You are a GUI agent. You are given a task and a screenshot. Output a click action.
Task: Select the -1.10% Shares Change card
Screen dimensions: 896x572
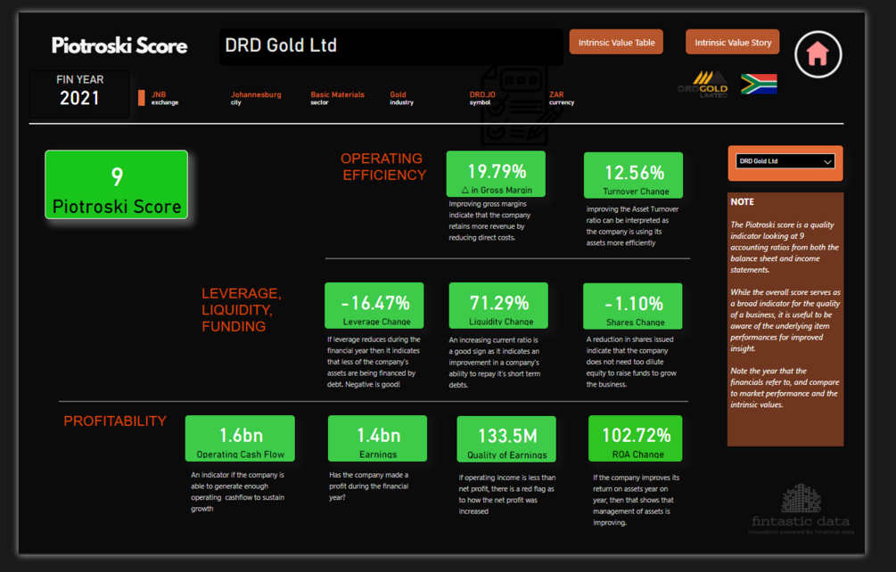point(633,306)
